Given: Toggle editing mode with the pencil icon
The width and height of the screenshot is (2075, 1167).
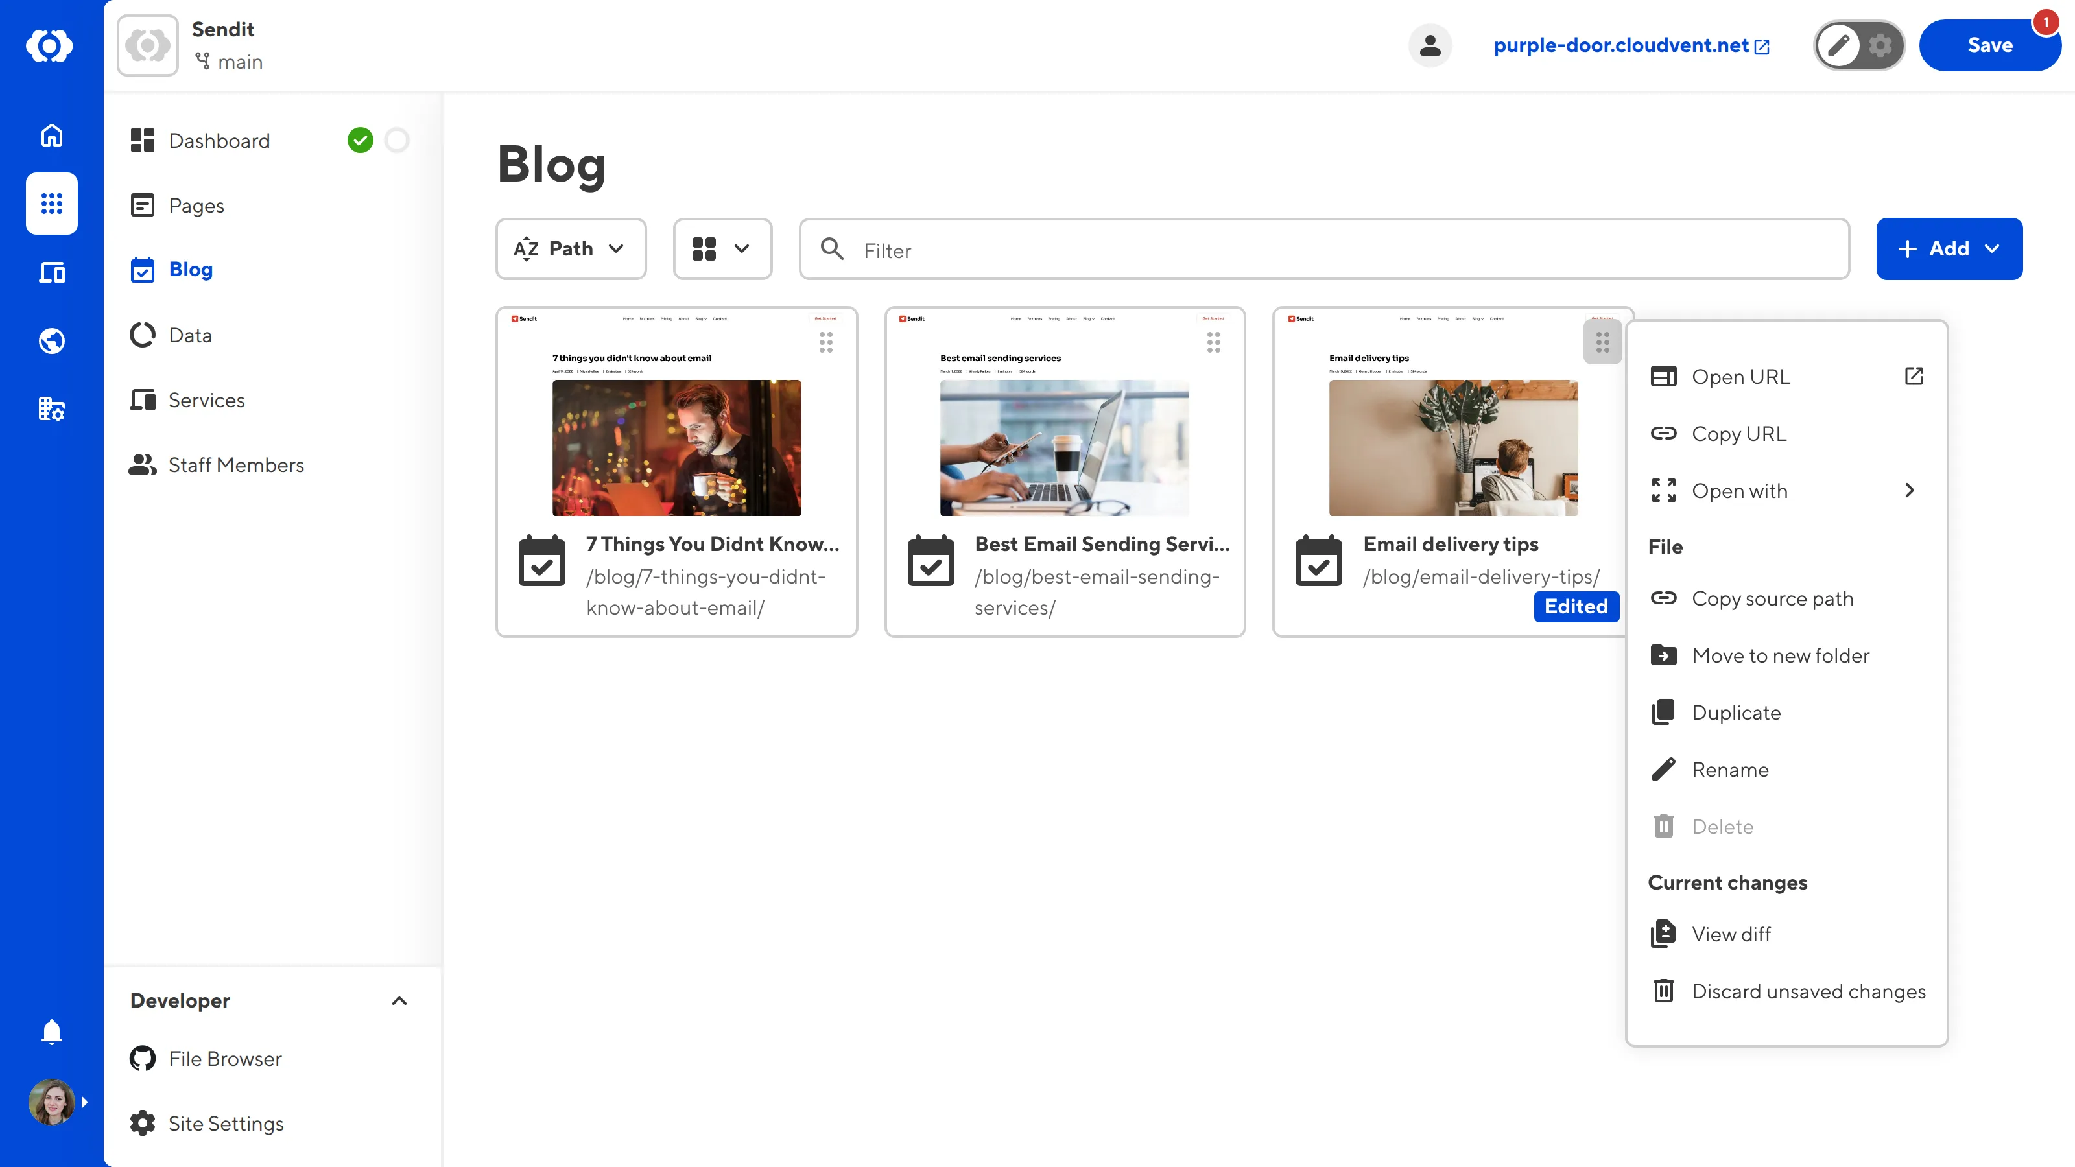Looking at the screenshot, I should point(1839,45).
